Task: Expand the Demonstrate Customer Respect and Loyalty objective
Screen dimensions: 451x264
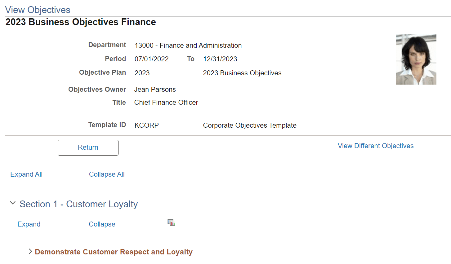Action: click(x=30, y=252)
